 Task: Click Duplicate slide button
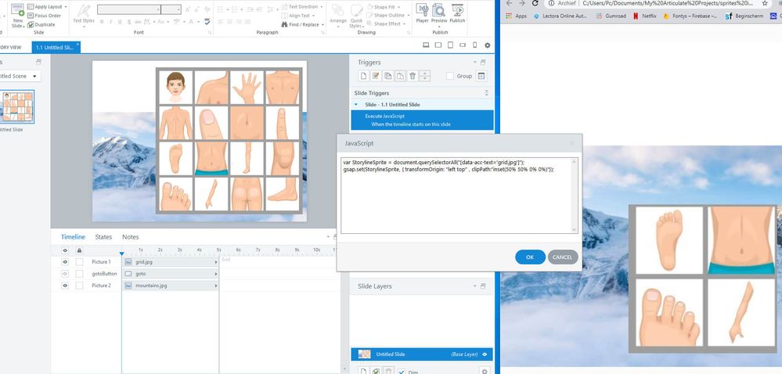pos(41,24)
